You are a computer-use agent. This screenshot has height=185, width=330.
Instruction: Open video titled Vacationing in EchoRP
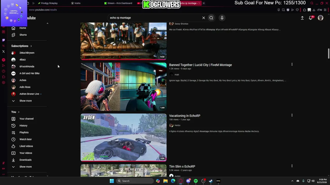click(185, 116)
